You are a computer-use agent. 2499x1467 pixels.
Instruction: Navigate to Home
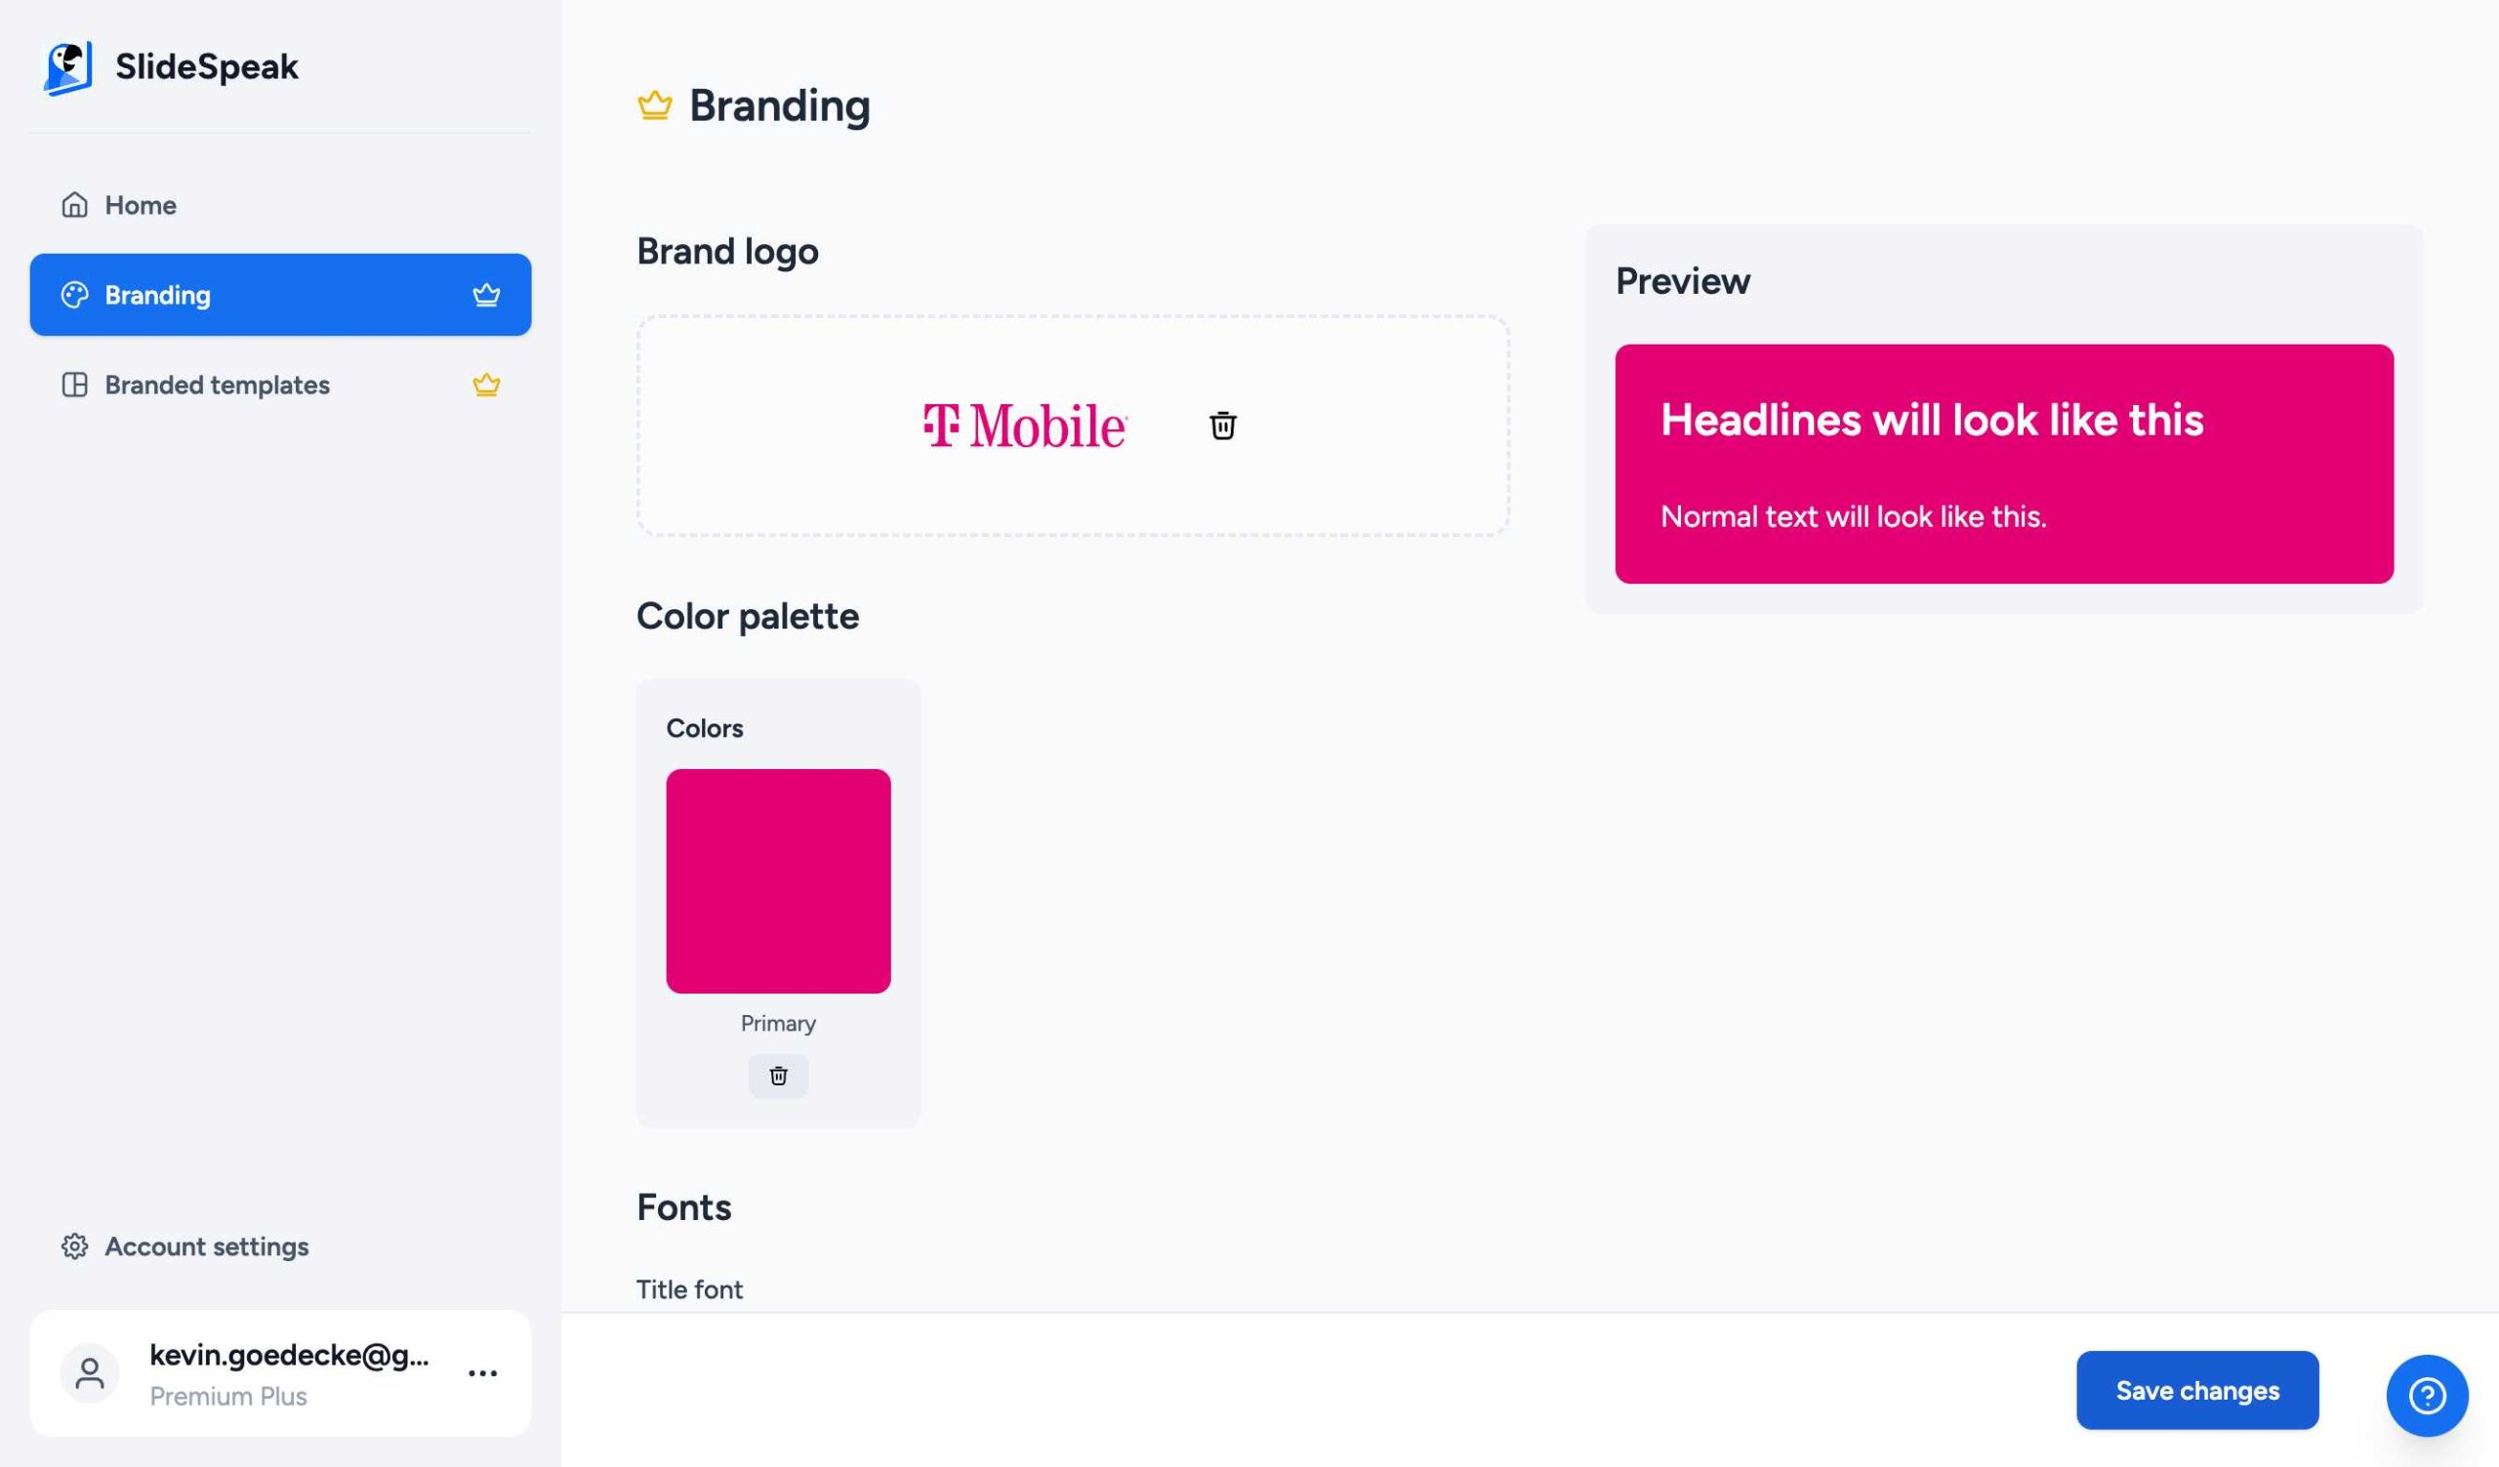point(140,204)
